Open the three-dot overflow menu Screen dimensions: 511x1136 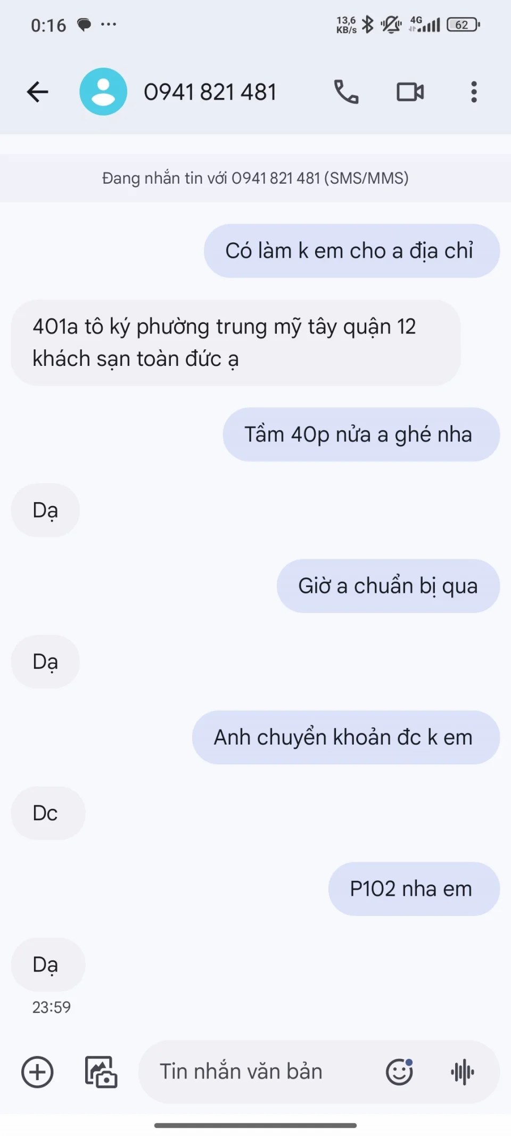pos(474,92)
